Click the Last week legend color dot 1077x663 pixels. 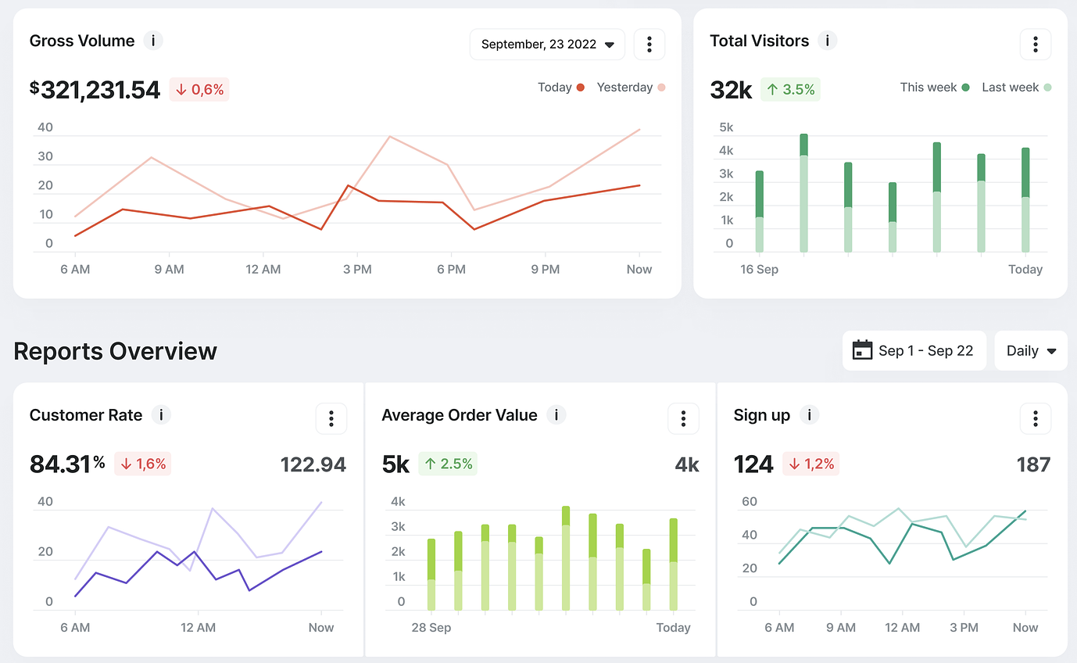coord(1047,88)
